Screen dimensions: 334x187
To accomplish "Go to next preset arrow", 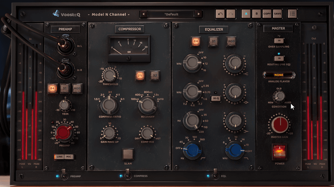I will tap(198, 14).
